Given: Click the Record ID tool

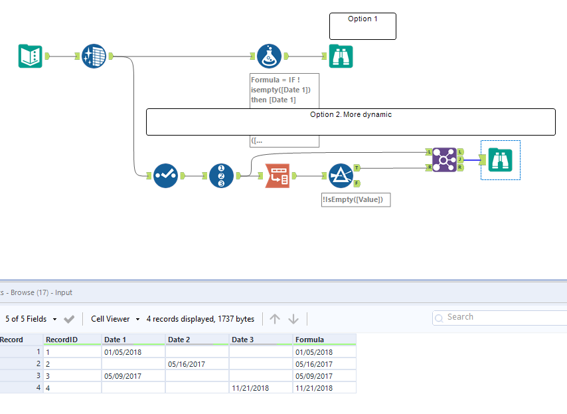Looking at the screenshot, I should (x=222, y=175).
